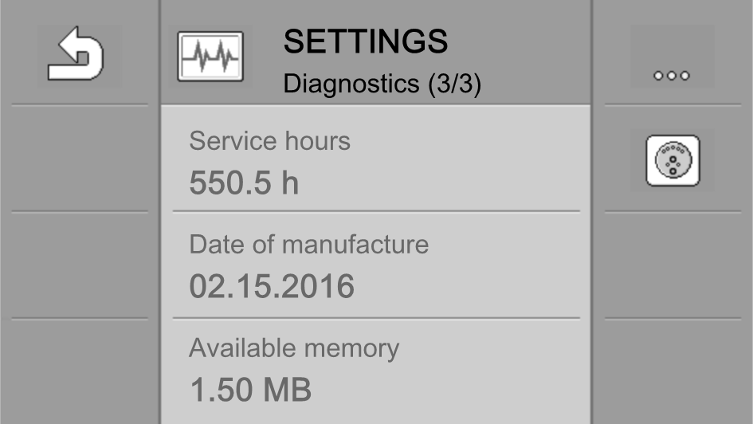This screenshot has width=753, height=424.
Task: Click the Available memory label
Action: [294, 348]
